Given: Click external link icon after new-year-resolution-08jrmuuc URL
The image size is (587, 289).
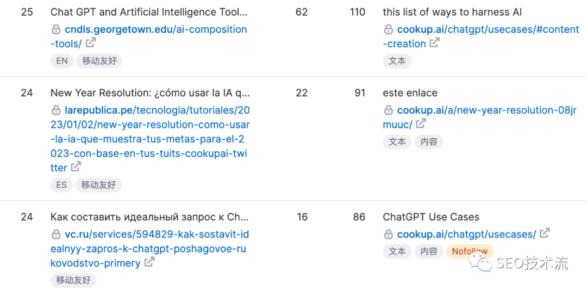Looking at the screenshot, I should 421,124.
